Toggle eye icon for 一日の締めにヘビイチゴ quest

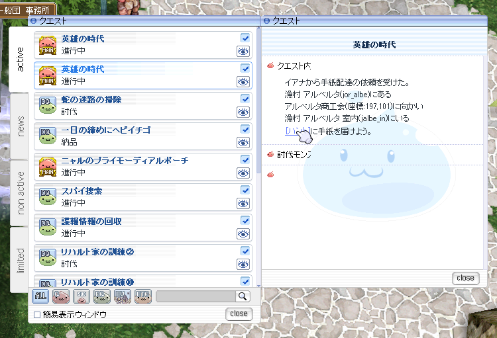[x=244, y=142]
